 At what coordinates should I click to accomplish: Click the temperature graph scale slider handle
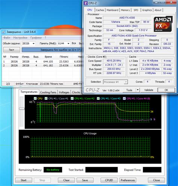22,109
